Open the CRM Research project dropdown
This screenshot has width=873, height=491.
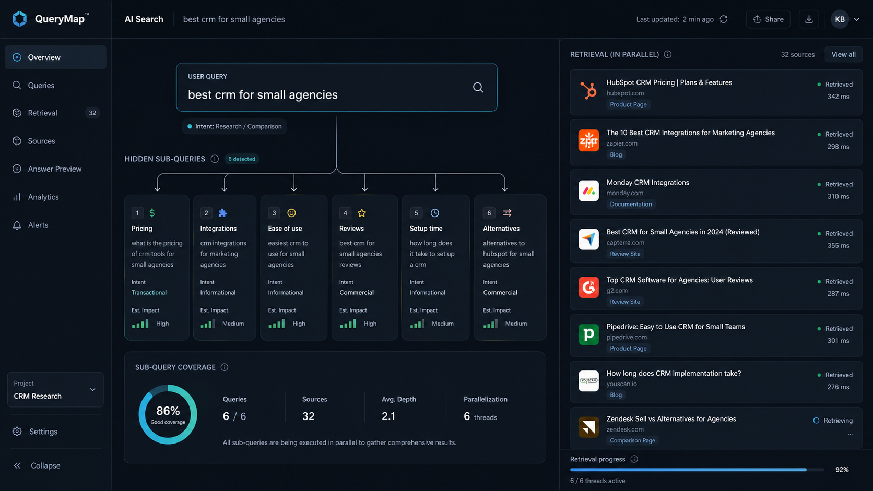(55, 390)
